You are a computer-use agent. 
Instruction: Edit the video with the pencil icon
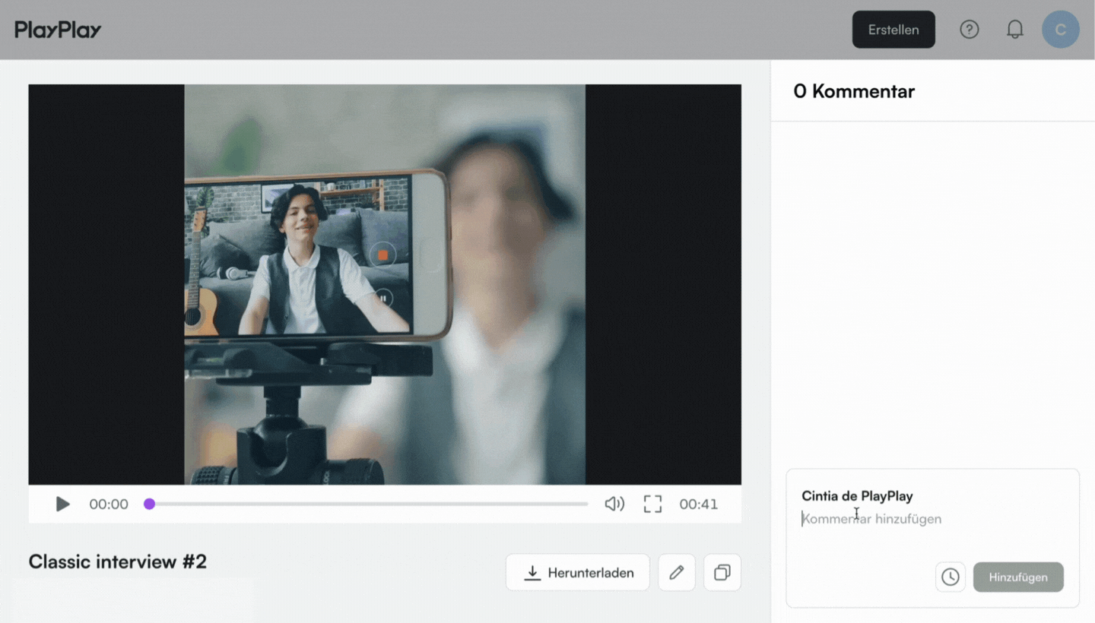click(677, 572)
